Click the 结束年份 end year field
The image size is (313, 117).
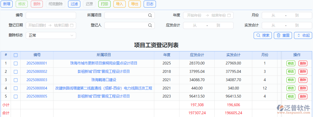click(219, 15)
